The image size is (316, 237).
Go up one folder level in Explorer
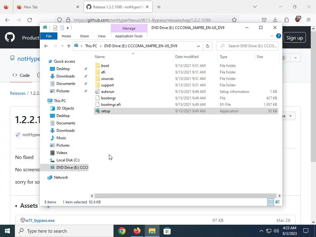tap(69, 46)
